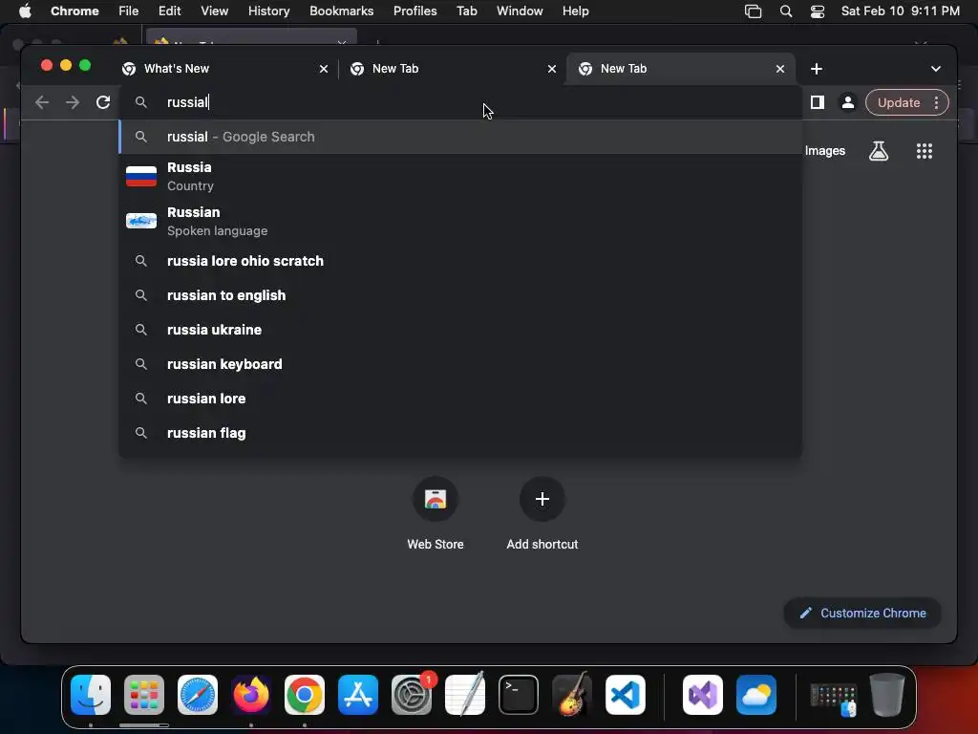Image resolution: width=978 pixels, height=734 pixels.
Task: Open Control Center in menu bar
Action: coord(818,11)
